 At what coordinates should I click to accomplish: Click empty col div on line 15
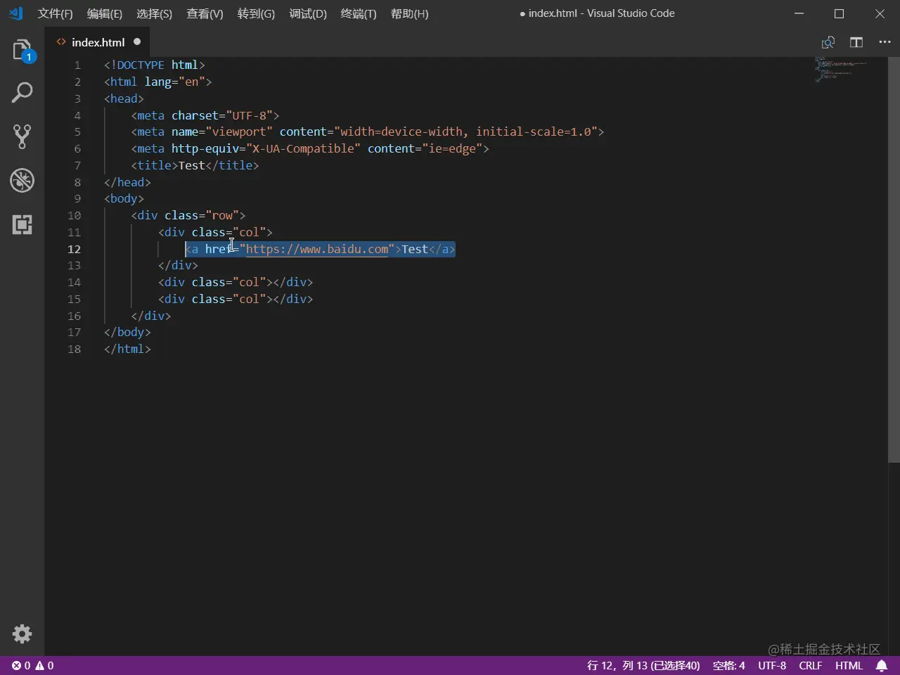click(x=236, y=299)
